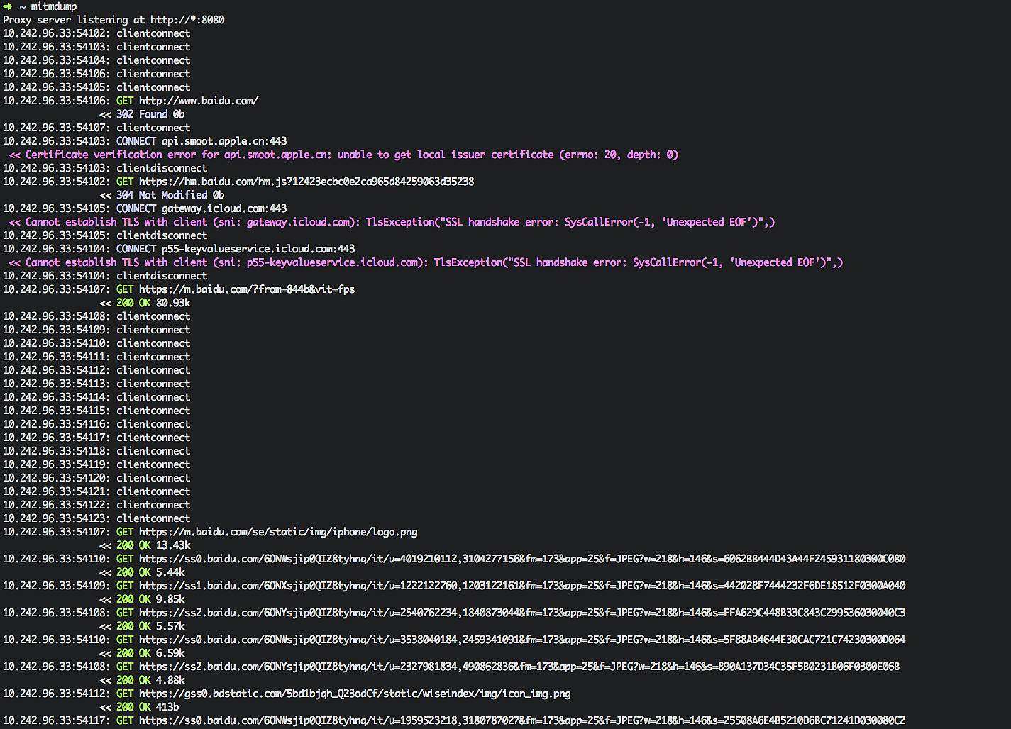The width and height of the screenshot is (1011, 729).
Task: Click CONNECT p55-keyvalueservice.icloud.com:443 entry
Action: (236, 249)
